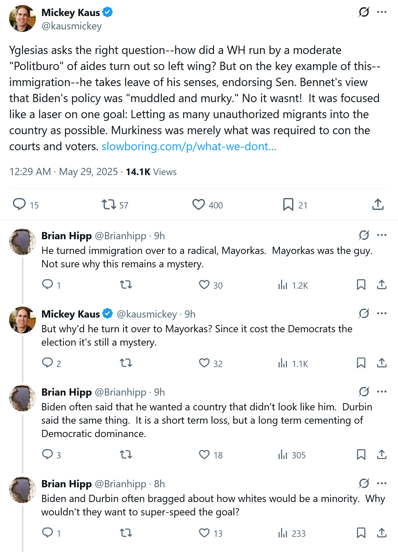Share the main Mickey Kaus post
This screenshot has height=552, width=398.
(x=378, y=205)
